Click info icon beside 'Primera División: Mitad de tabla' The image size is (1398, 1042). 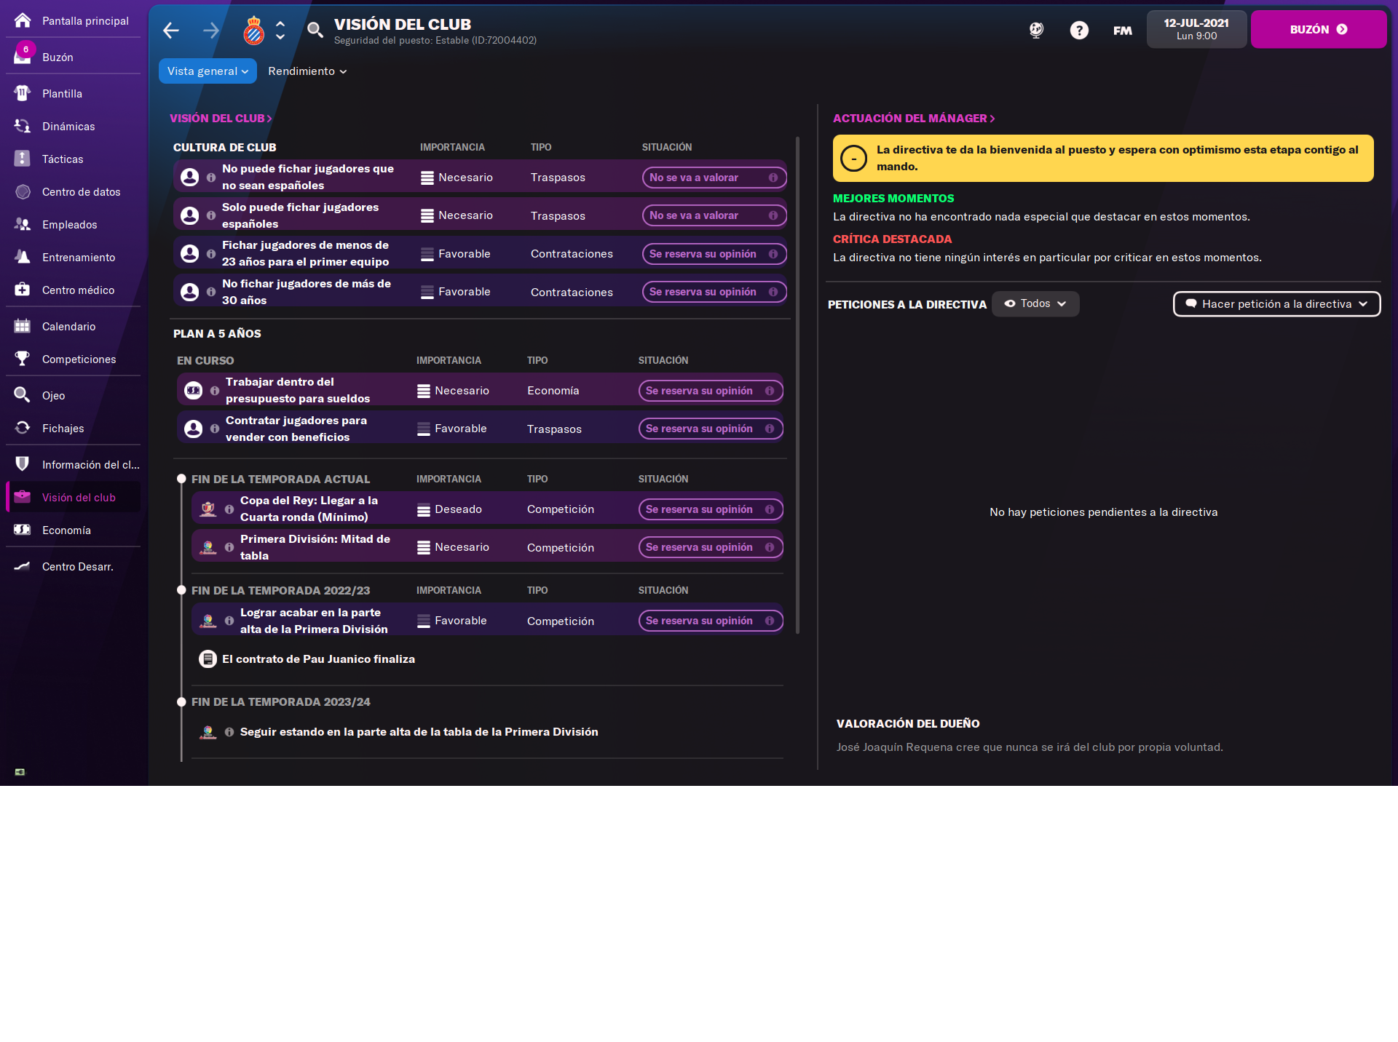[229, 547]
